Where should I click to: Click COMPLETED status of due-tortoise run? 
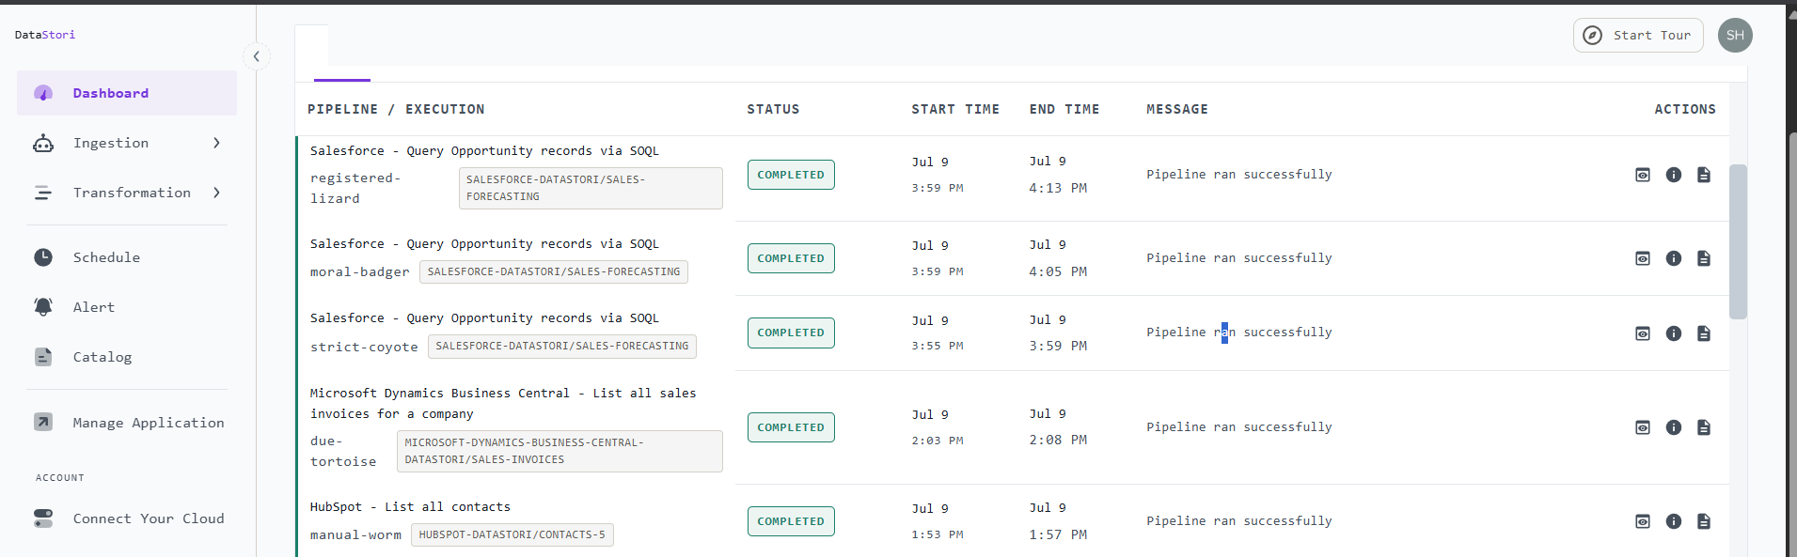click(x=791, y=427)
